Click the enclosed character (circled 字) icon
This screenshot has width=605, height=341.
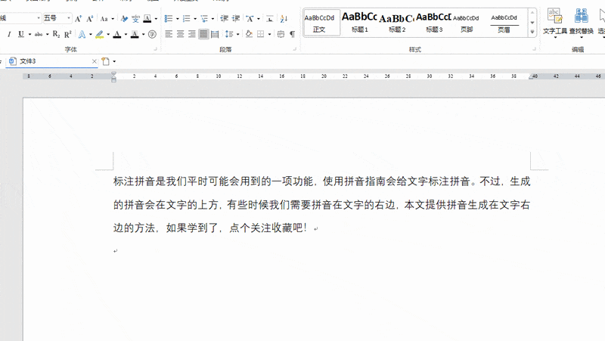pos(153,34)
